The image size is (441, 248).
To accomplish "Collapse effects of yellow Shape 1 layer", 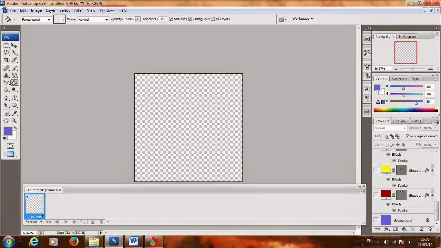I will [432, 170].
